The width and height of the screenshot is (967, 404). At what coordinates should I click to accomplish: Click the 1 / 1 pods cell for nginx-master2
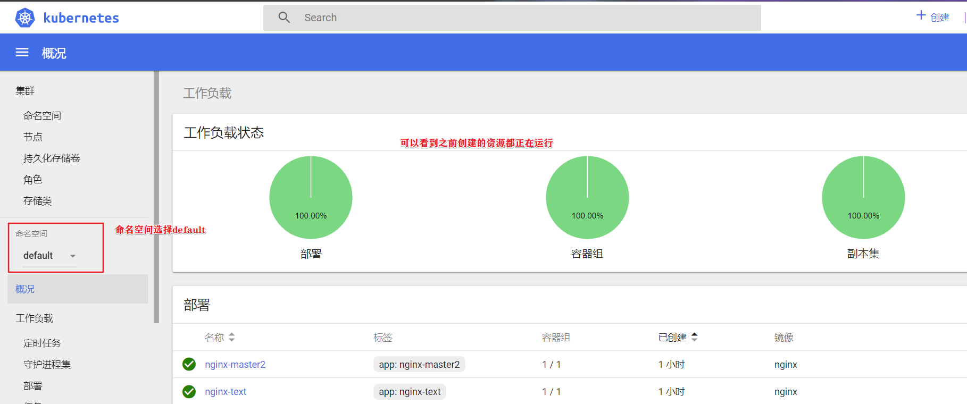pos(552,365)
